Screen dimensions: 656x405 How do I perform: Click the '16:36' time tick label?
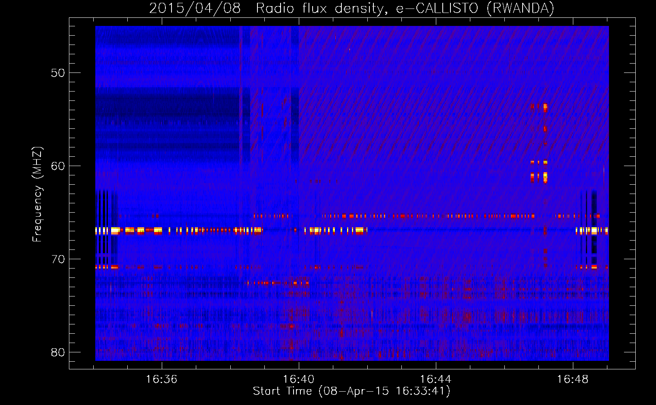162,379
